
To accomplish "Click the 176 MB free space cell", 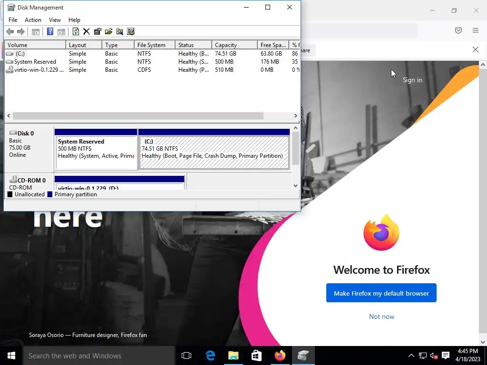I will [270, 62].
